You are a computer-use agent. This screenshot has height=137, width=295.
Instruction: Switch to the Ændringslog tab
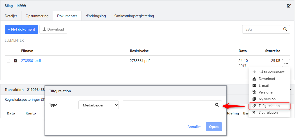pyautogui.click(x=95, y=16)
